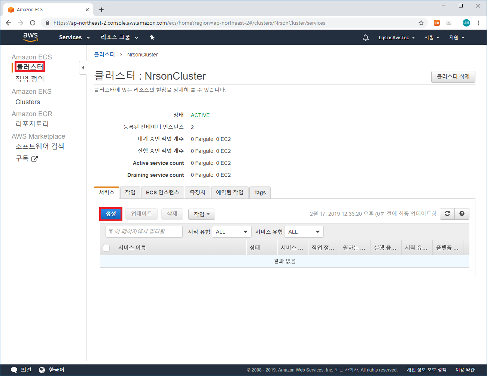Open a new browser tab
This screenshot has width=487, height=376.
click(101, 10)
